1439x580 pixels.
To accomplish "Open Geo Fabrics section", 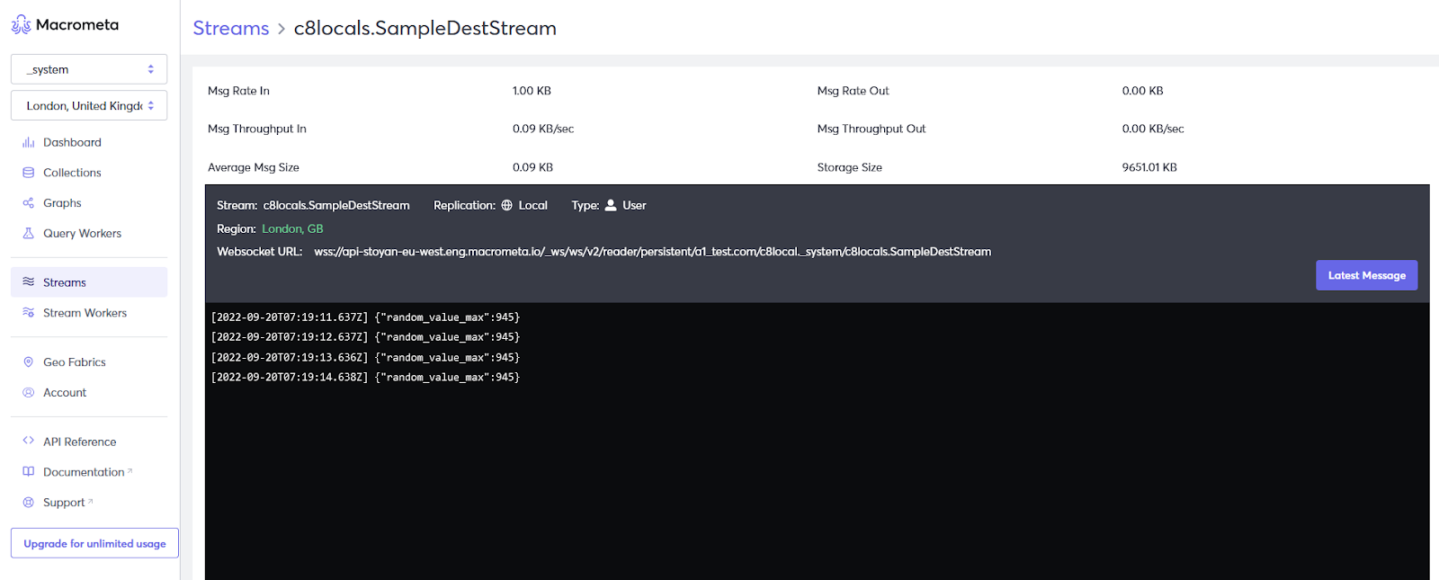I will [x=75, y=362].
